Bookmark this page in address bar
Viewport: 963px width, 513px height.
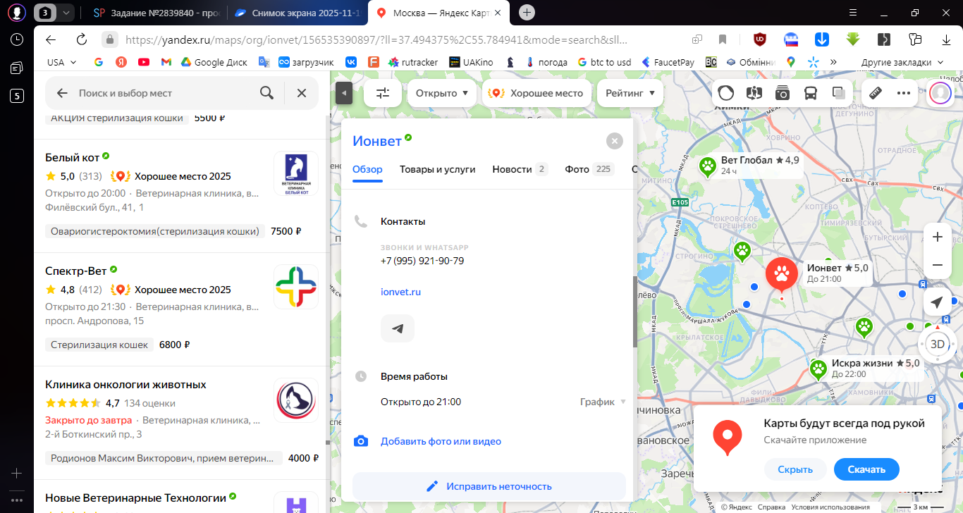coord(723,39)
